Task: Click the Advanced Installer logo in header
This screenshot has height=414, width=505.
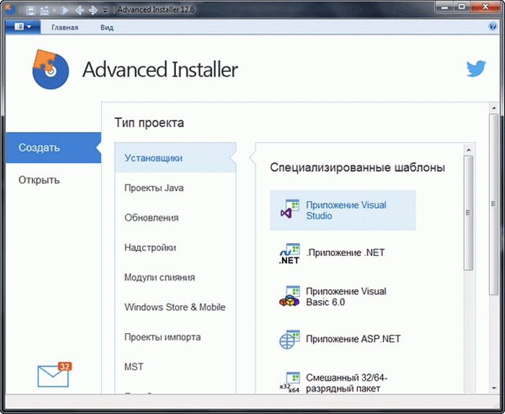Action: click(50, 69)
